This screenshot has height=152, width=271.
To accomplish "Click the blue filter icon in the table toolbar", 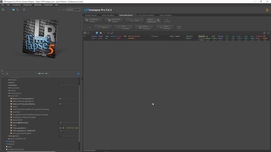I will (x=97, y=33).
